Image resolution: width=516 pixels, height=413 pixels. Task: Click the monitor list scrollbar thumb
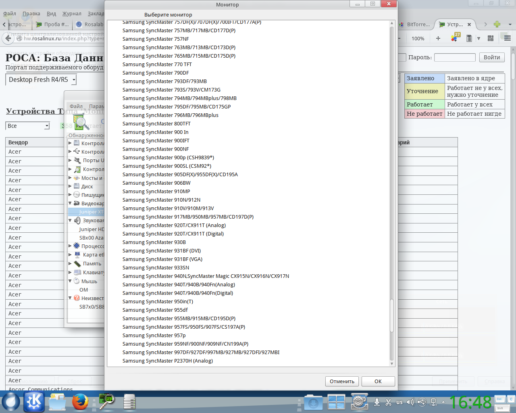click(x=392, y=315)
